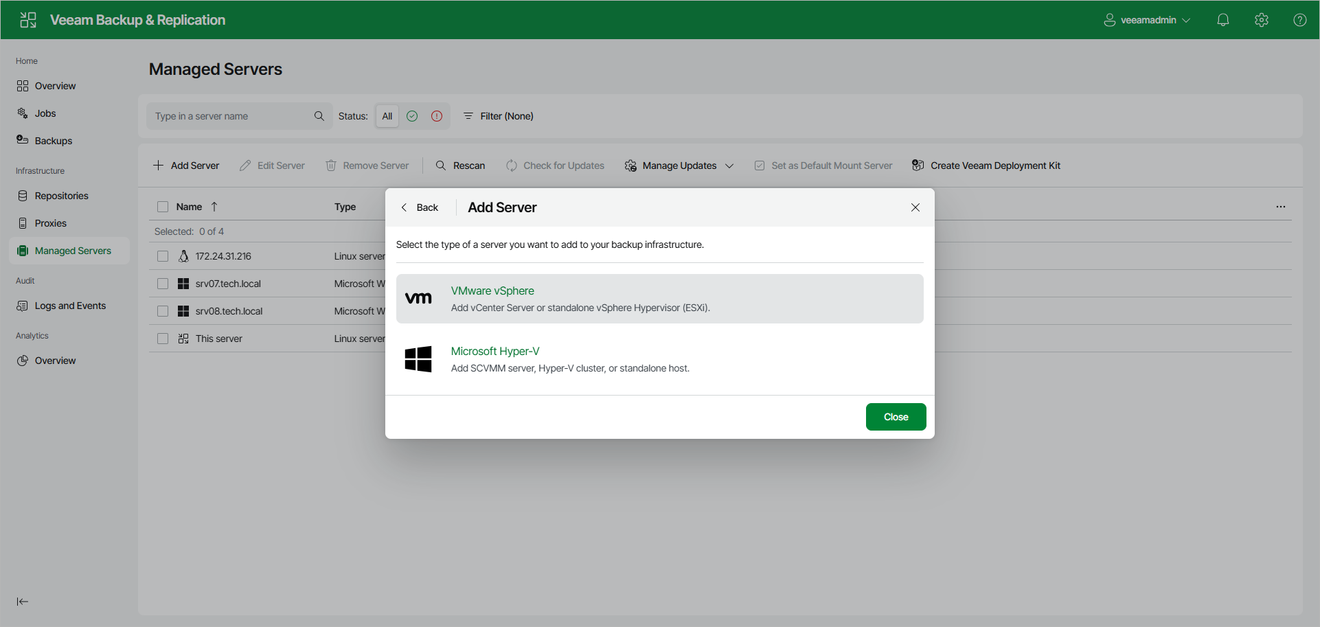Image resolution: width=1320 pixels, height=627 pixels.
Task: Close the Add Server dialog with X
Action: click(915, 207)
